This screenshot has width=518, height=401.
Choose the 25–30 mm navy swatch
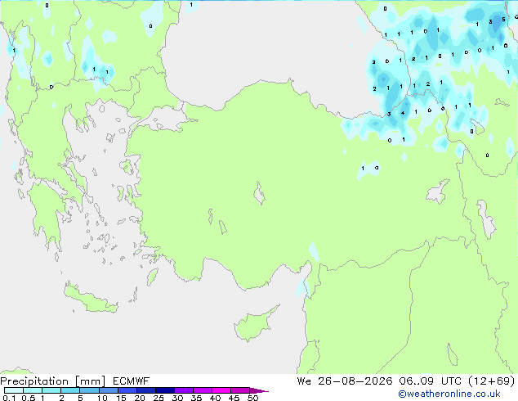(165, 390)
